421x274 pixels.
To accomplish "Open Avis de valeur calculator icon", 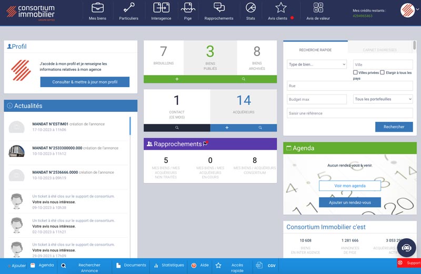I will pyautogui.click(x=318, y=8).
